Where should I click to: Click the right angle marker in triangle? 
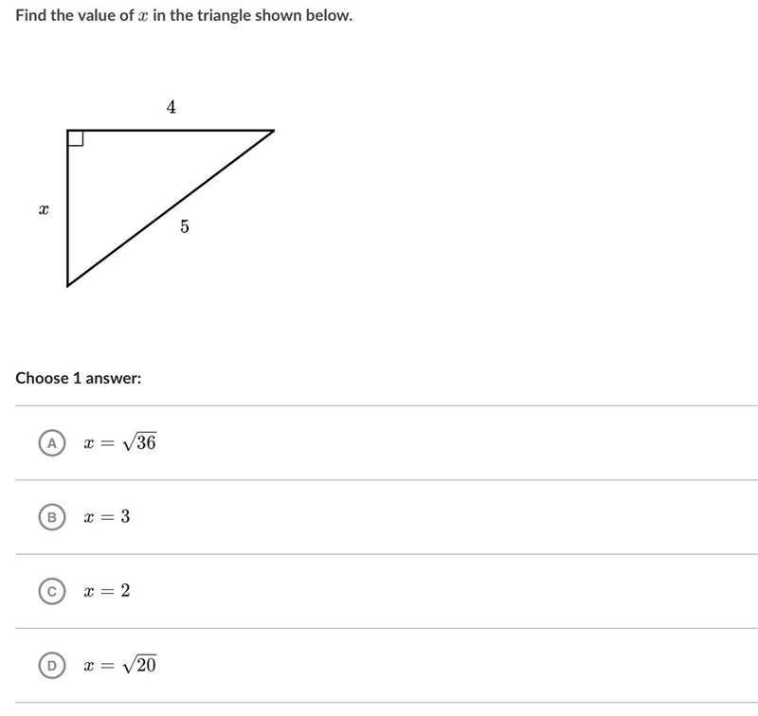76,138
